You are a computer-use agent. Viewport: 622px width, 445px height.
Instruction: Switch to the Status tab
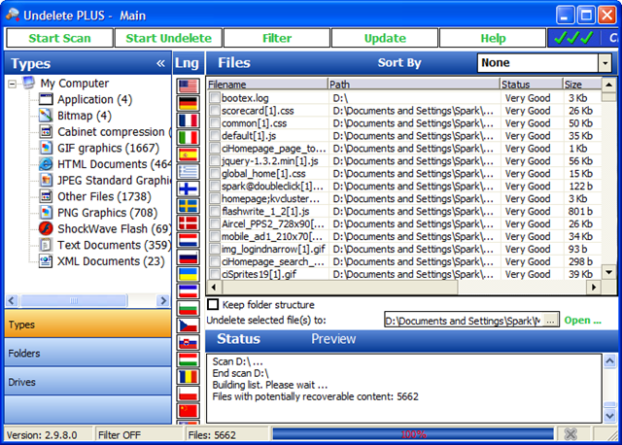point(238,339)
